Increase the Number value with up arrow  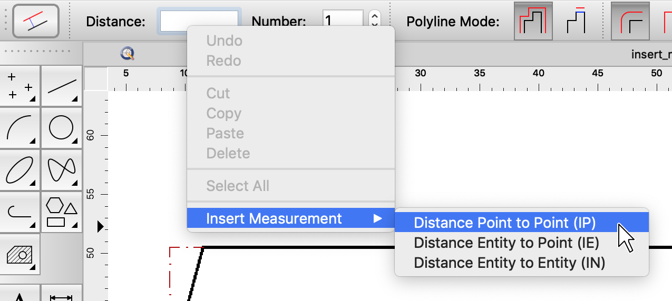tap(374, 16)
